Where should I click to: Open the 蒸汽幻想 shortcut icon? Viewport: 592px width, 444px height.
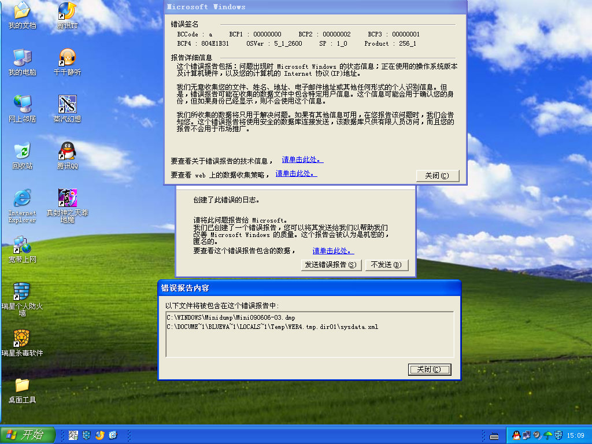click(x=67, y=109)
